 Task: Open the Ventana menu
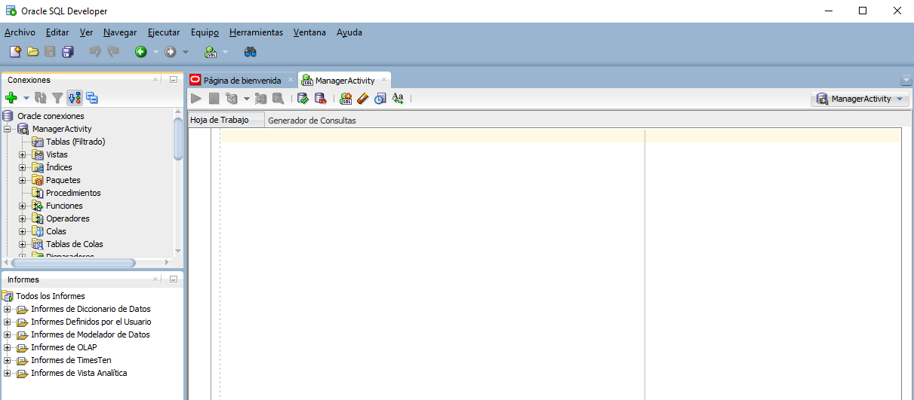(309, 32)
